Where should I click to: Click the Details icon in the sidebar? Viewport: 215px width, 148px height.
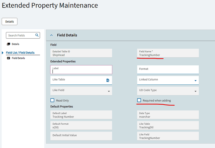(8, 44)
